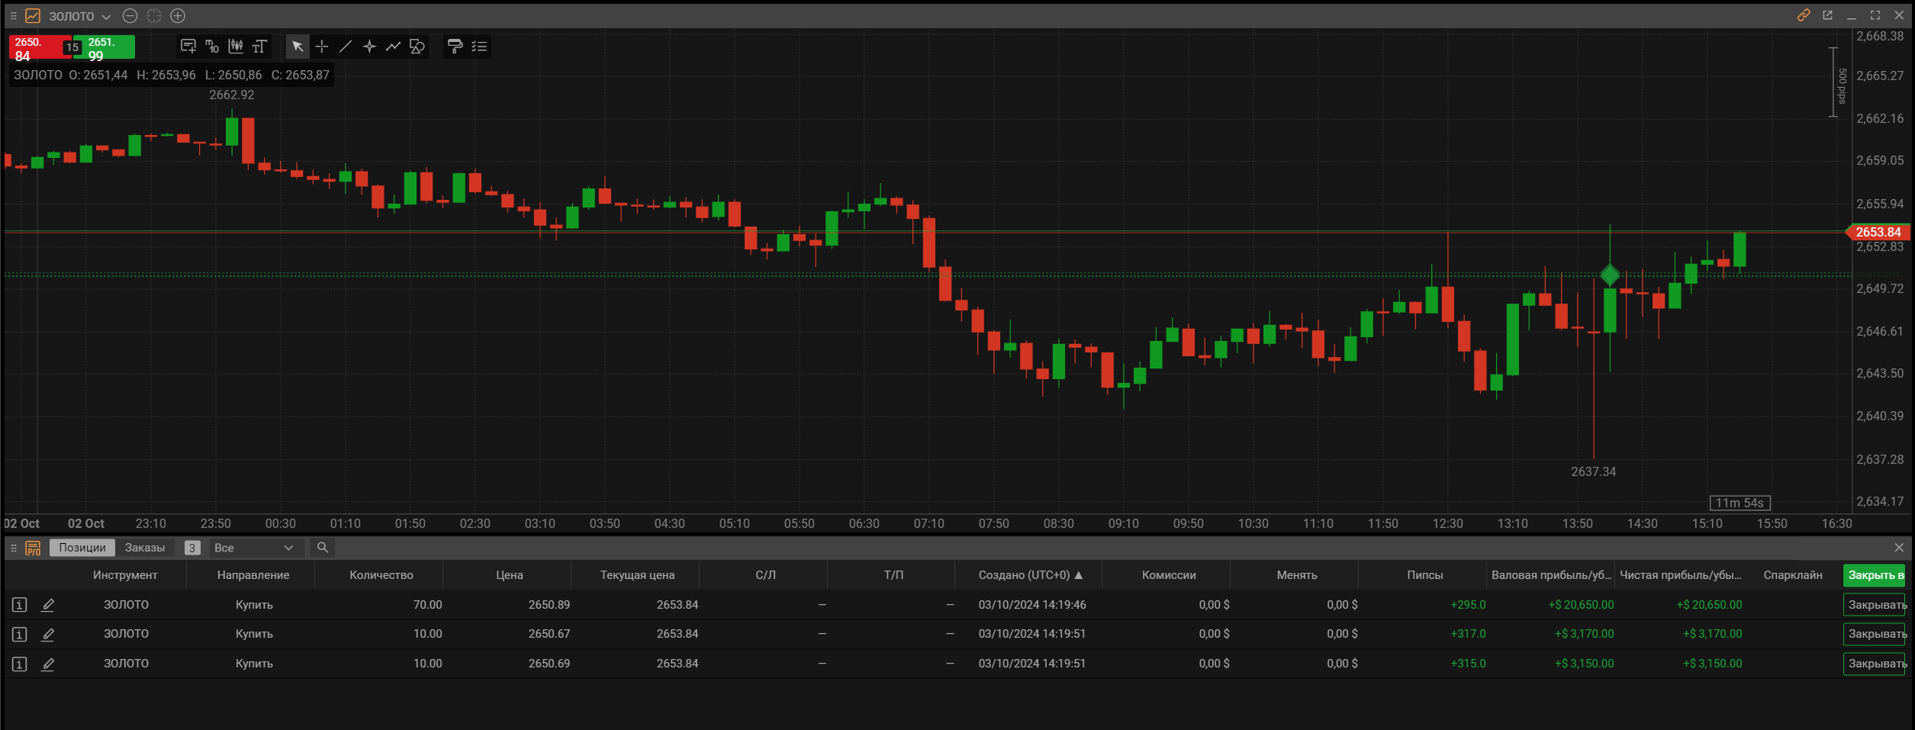The height and width of the screenshot is (730, 1915).
Task: Close the positions panel with X
Action: 1899,548
